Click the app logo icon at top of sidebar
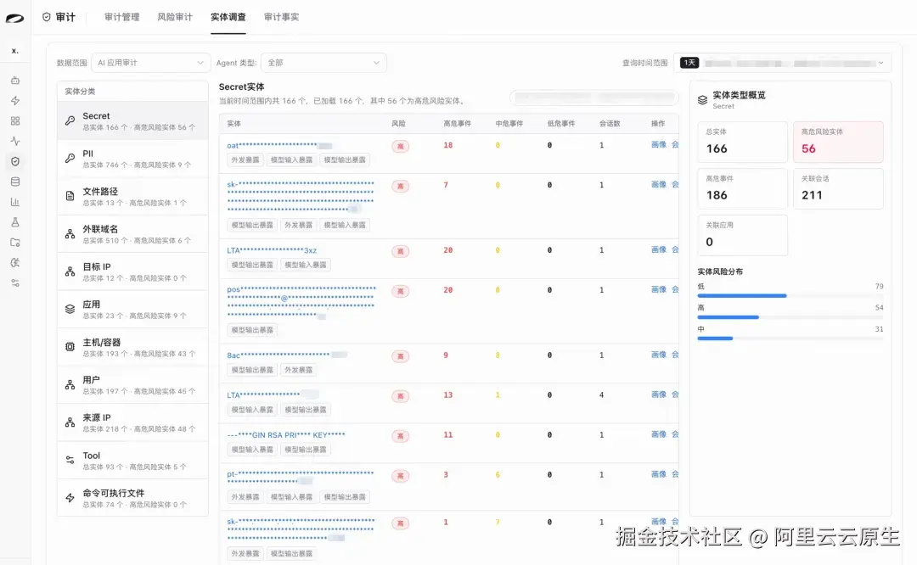Image resolution: width=917 pixels, height=565 pixels. pos(14,18)
